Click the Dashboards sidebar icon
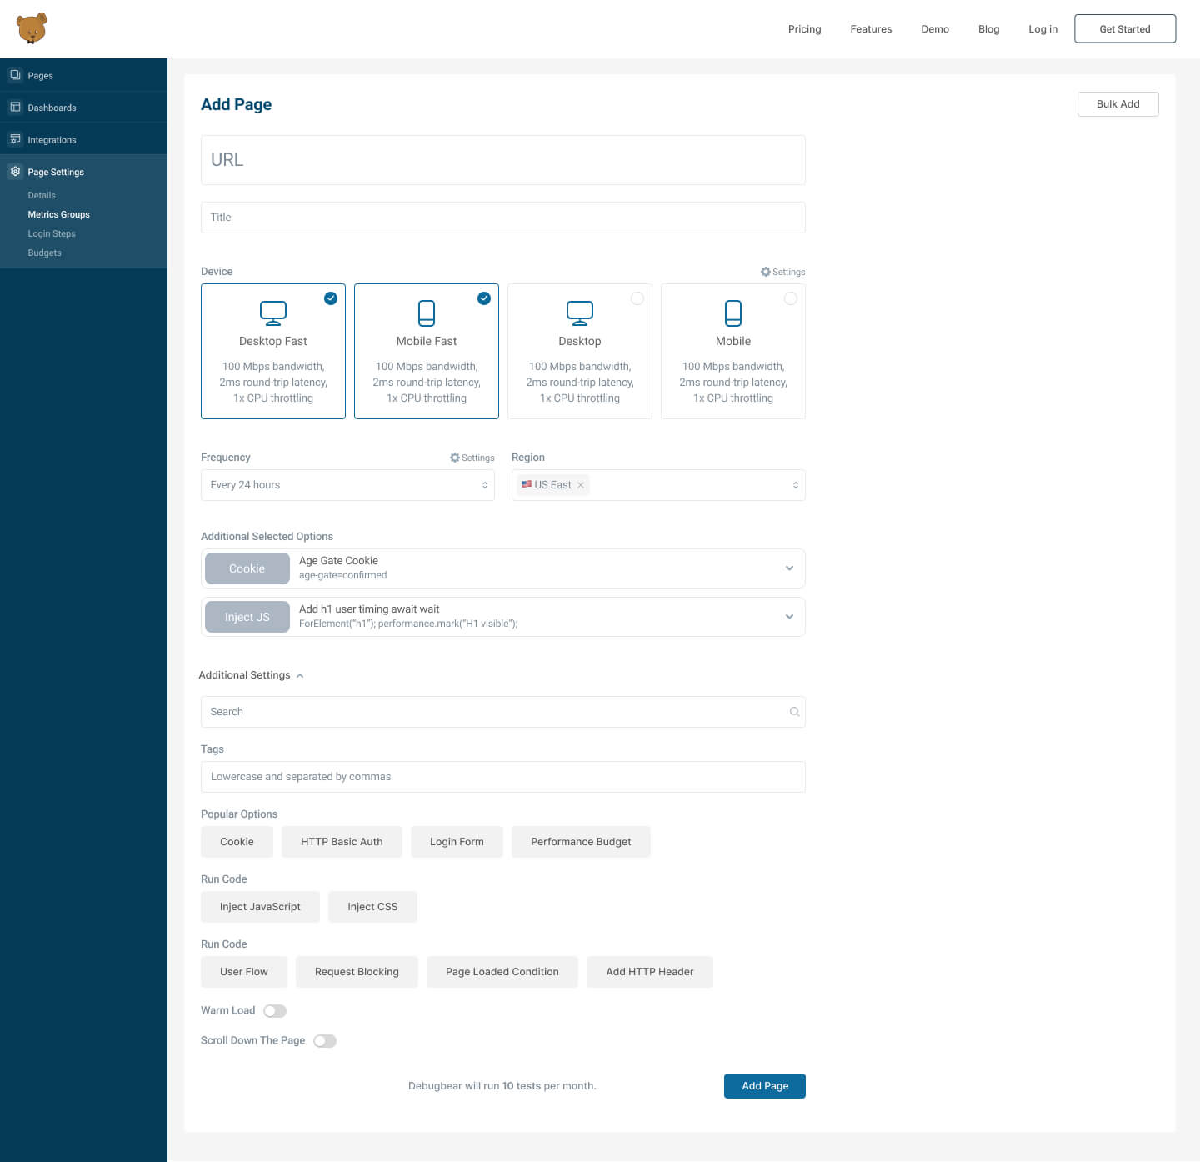1200x1162 pixels. (15, 107)
